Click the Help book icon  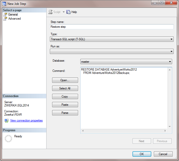pyautogui.click(x=68, y=12)
